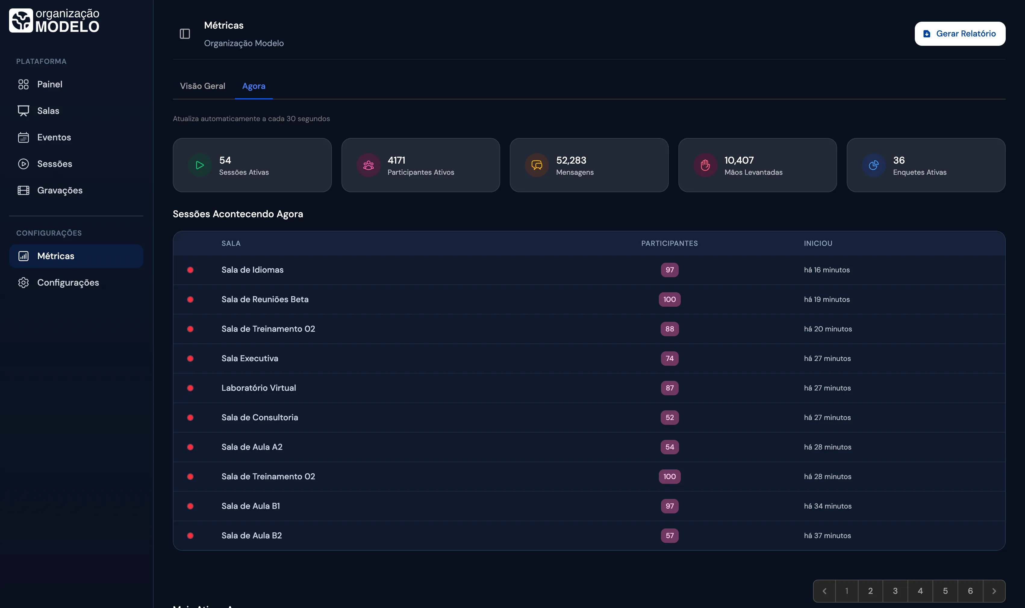The width and height of the screenshot is (1025, 608).
Task: Switch to the Visão Geral tab
Action: coord(203,86)
